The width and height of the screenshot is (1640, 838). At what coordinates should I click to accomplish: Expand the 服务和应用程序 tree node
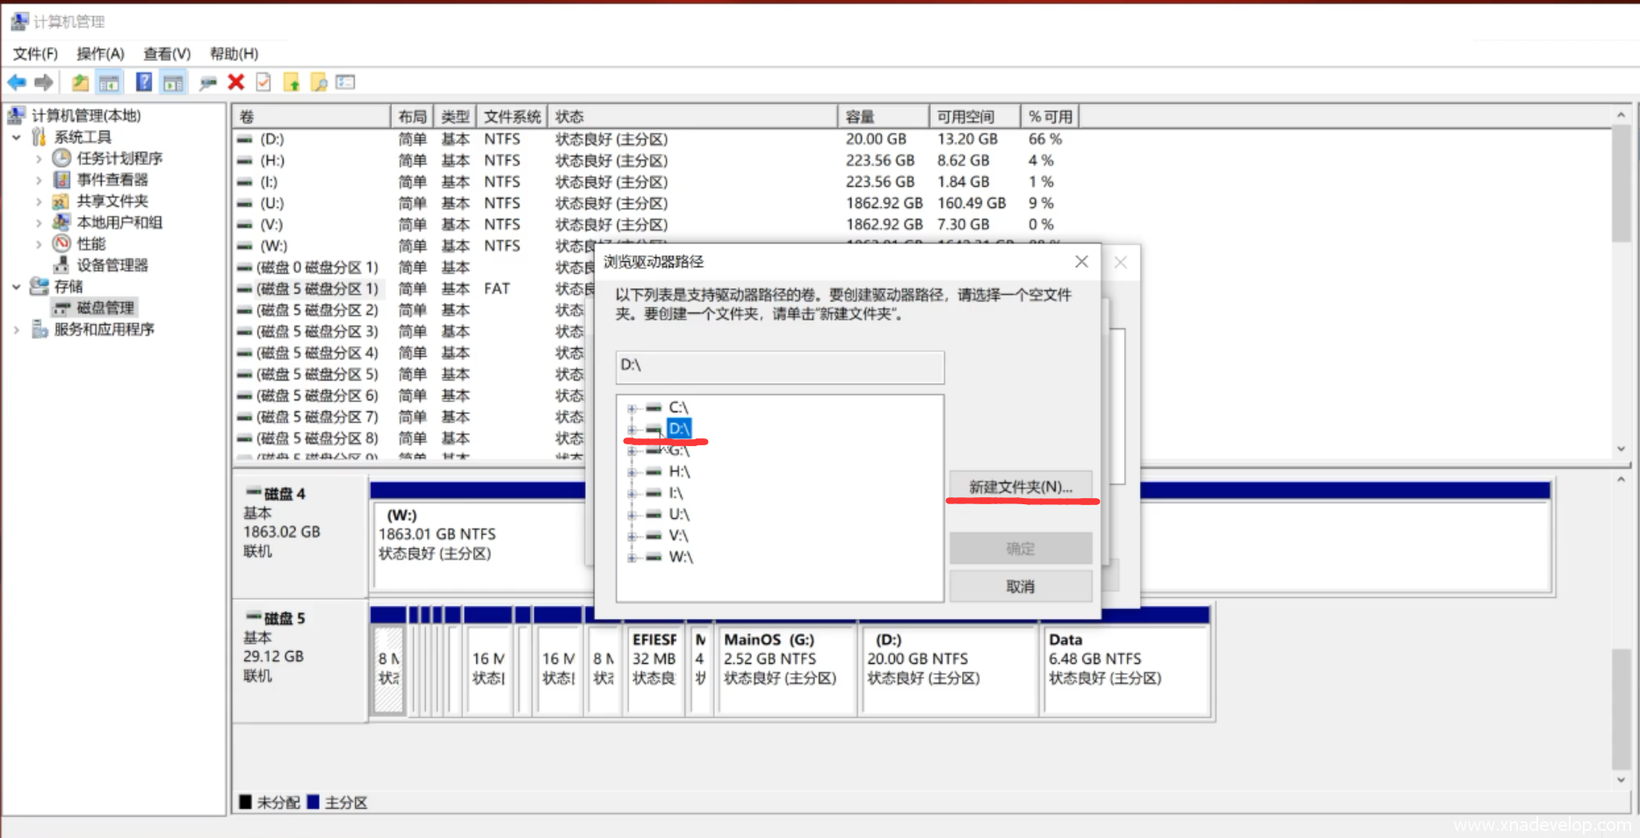(x=17, y=330)
